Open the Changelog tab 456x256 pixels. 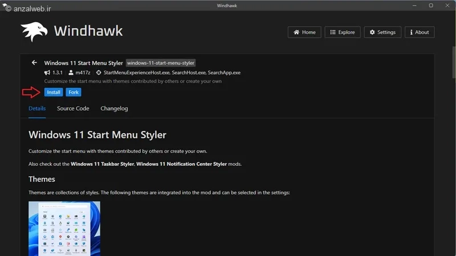click(114, 108)
